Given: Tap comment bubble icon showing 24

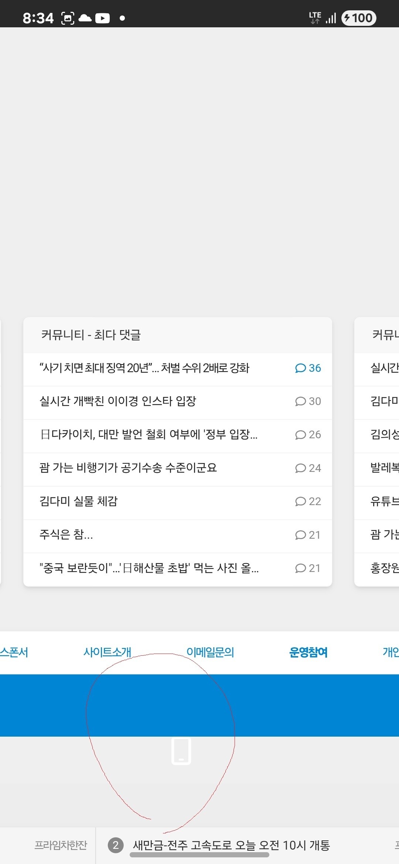Looking at the screenshot, I should tap(300, 468).
